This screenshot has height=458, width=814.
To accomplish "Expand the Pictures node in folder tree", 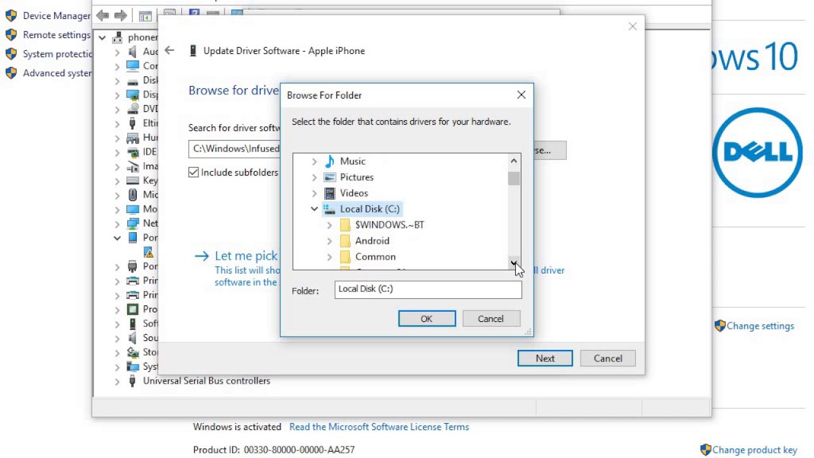I will [314, 177].
